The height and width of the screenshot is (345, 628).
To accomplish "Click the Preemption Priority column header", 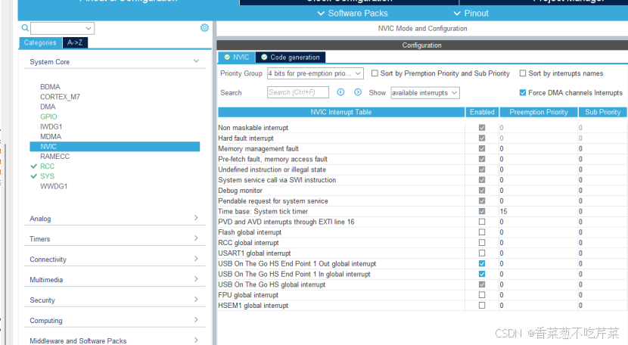I will (538, 112).
